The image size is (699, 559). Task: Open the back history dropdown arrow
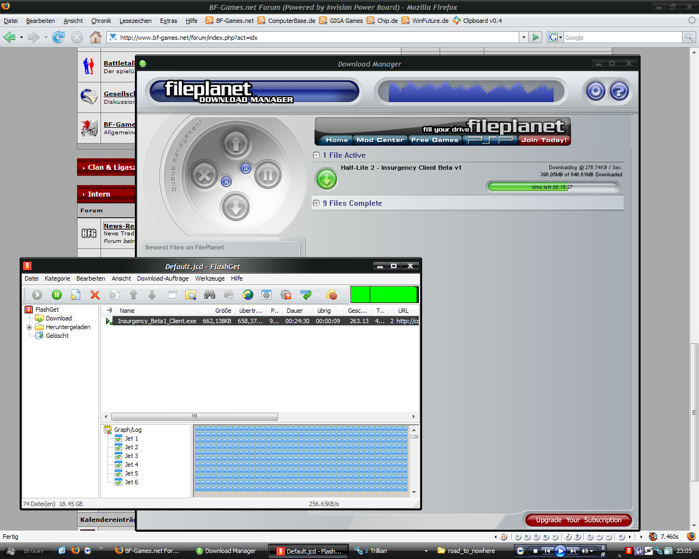click(x=21, y=37)
